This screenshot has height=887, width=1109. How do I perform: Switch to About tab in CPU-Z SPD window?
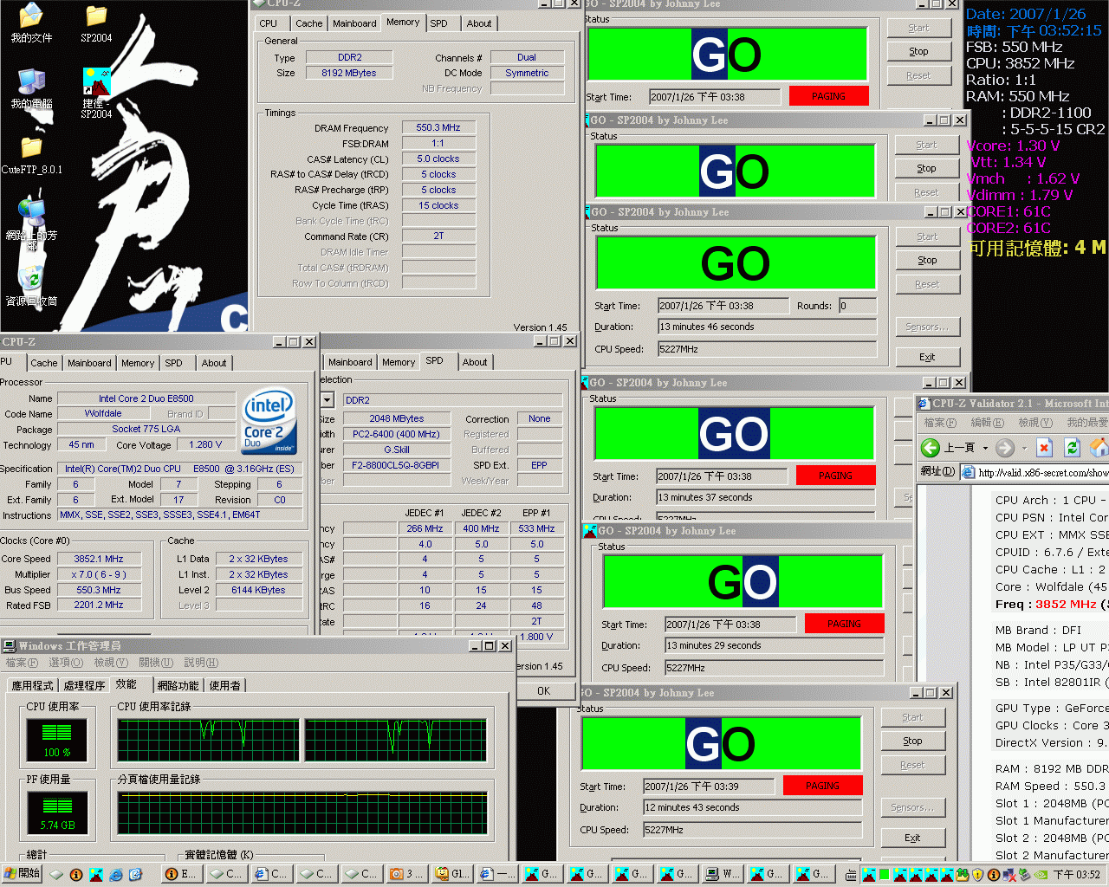coord(475,362)
